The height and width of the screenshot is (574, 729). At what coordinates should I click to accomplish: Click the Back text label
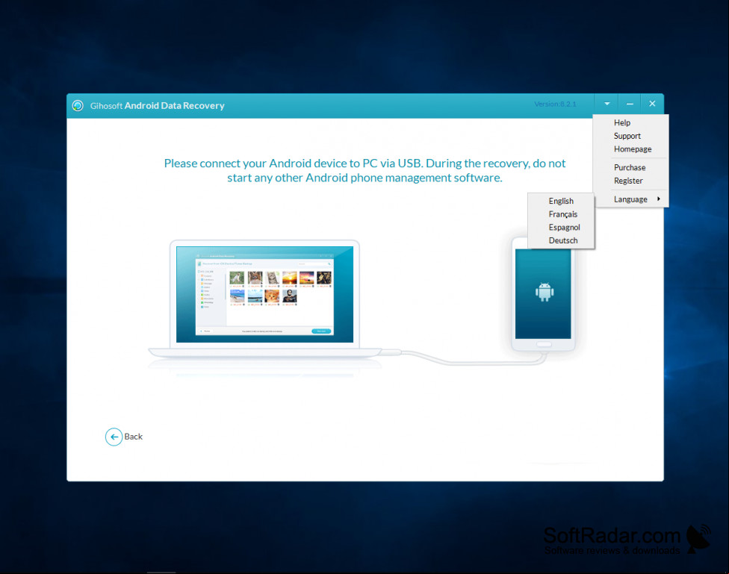(x=134, y=437)
